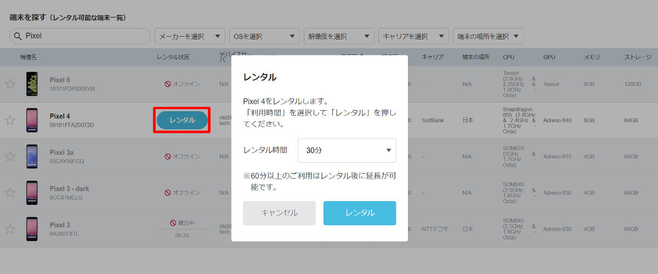658x274 pixels.
Task: Click キャンセル in the rental dialog
Action: [279, 213]
